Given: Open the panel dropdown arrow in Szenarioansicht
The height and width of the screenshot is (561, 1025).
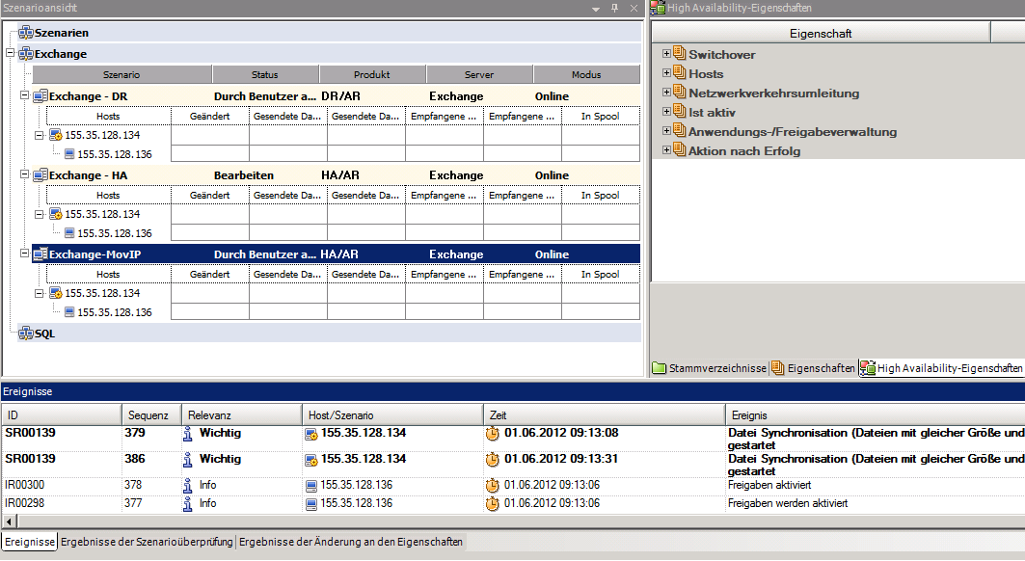Looking at the screenshot, I should 596,9.
